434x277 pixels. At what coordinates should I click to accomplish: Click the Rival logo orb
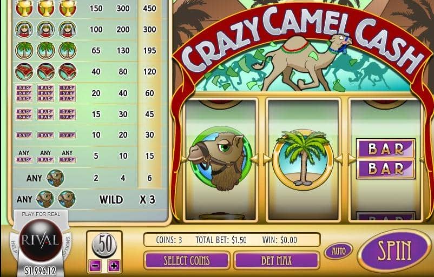tap(41, 240)
